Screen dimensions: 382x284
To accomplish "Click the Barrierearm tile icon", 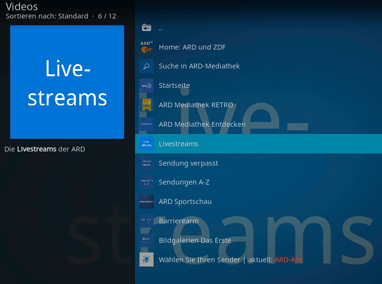I will pyautogui.click(x=146, y=221).
